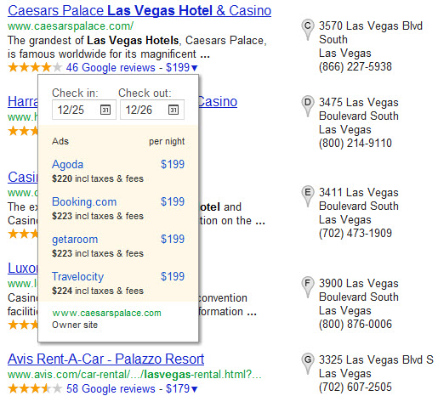Choose the getaroom offer
438x396 pixels.
[118, 246]
